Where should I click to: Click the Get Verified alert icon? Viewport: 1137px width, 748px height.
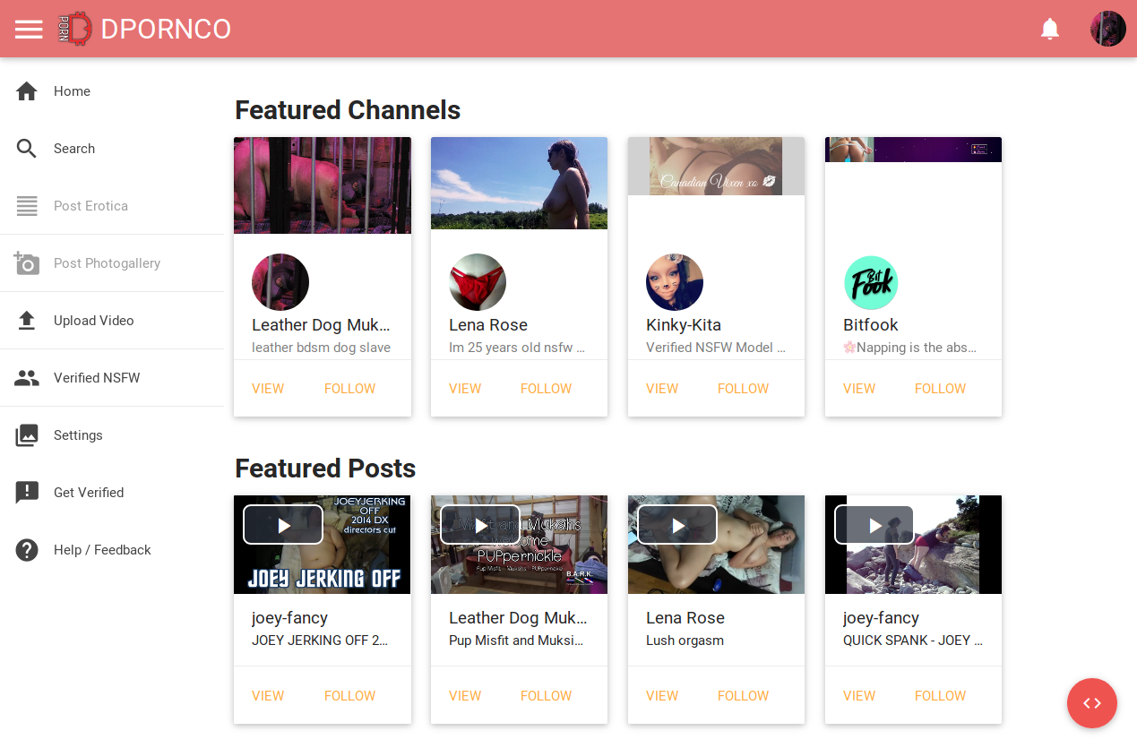[x=27, y=493]
